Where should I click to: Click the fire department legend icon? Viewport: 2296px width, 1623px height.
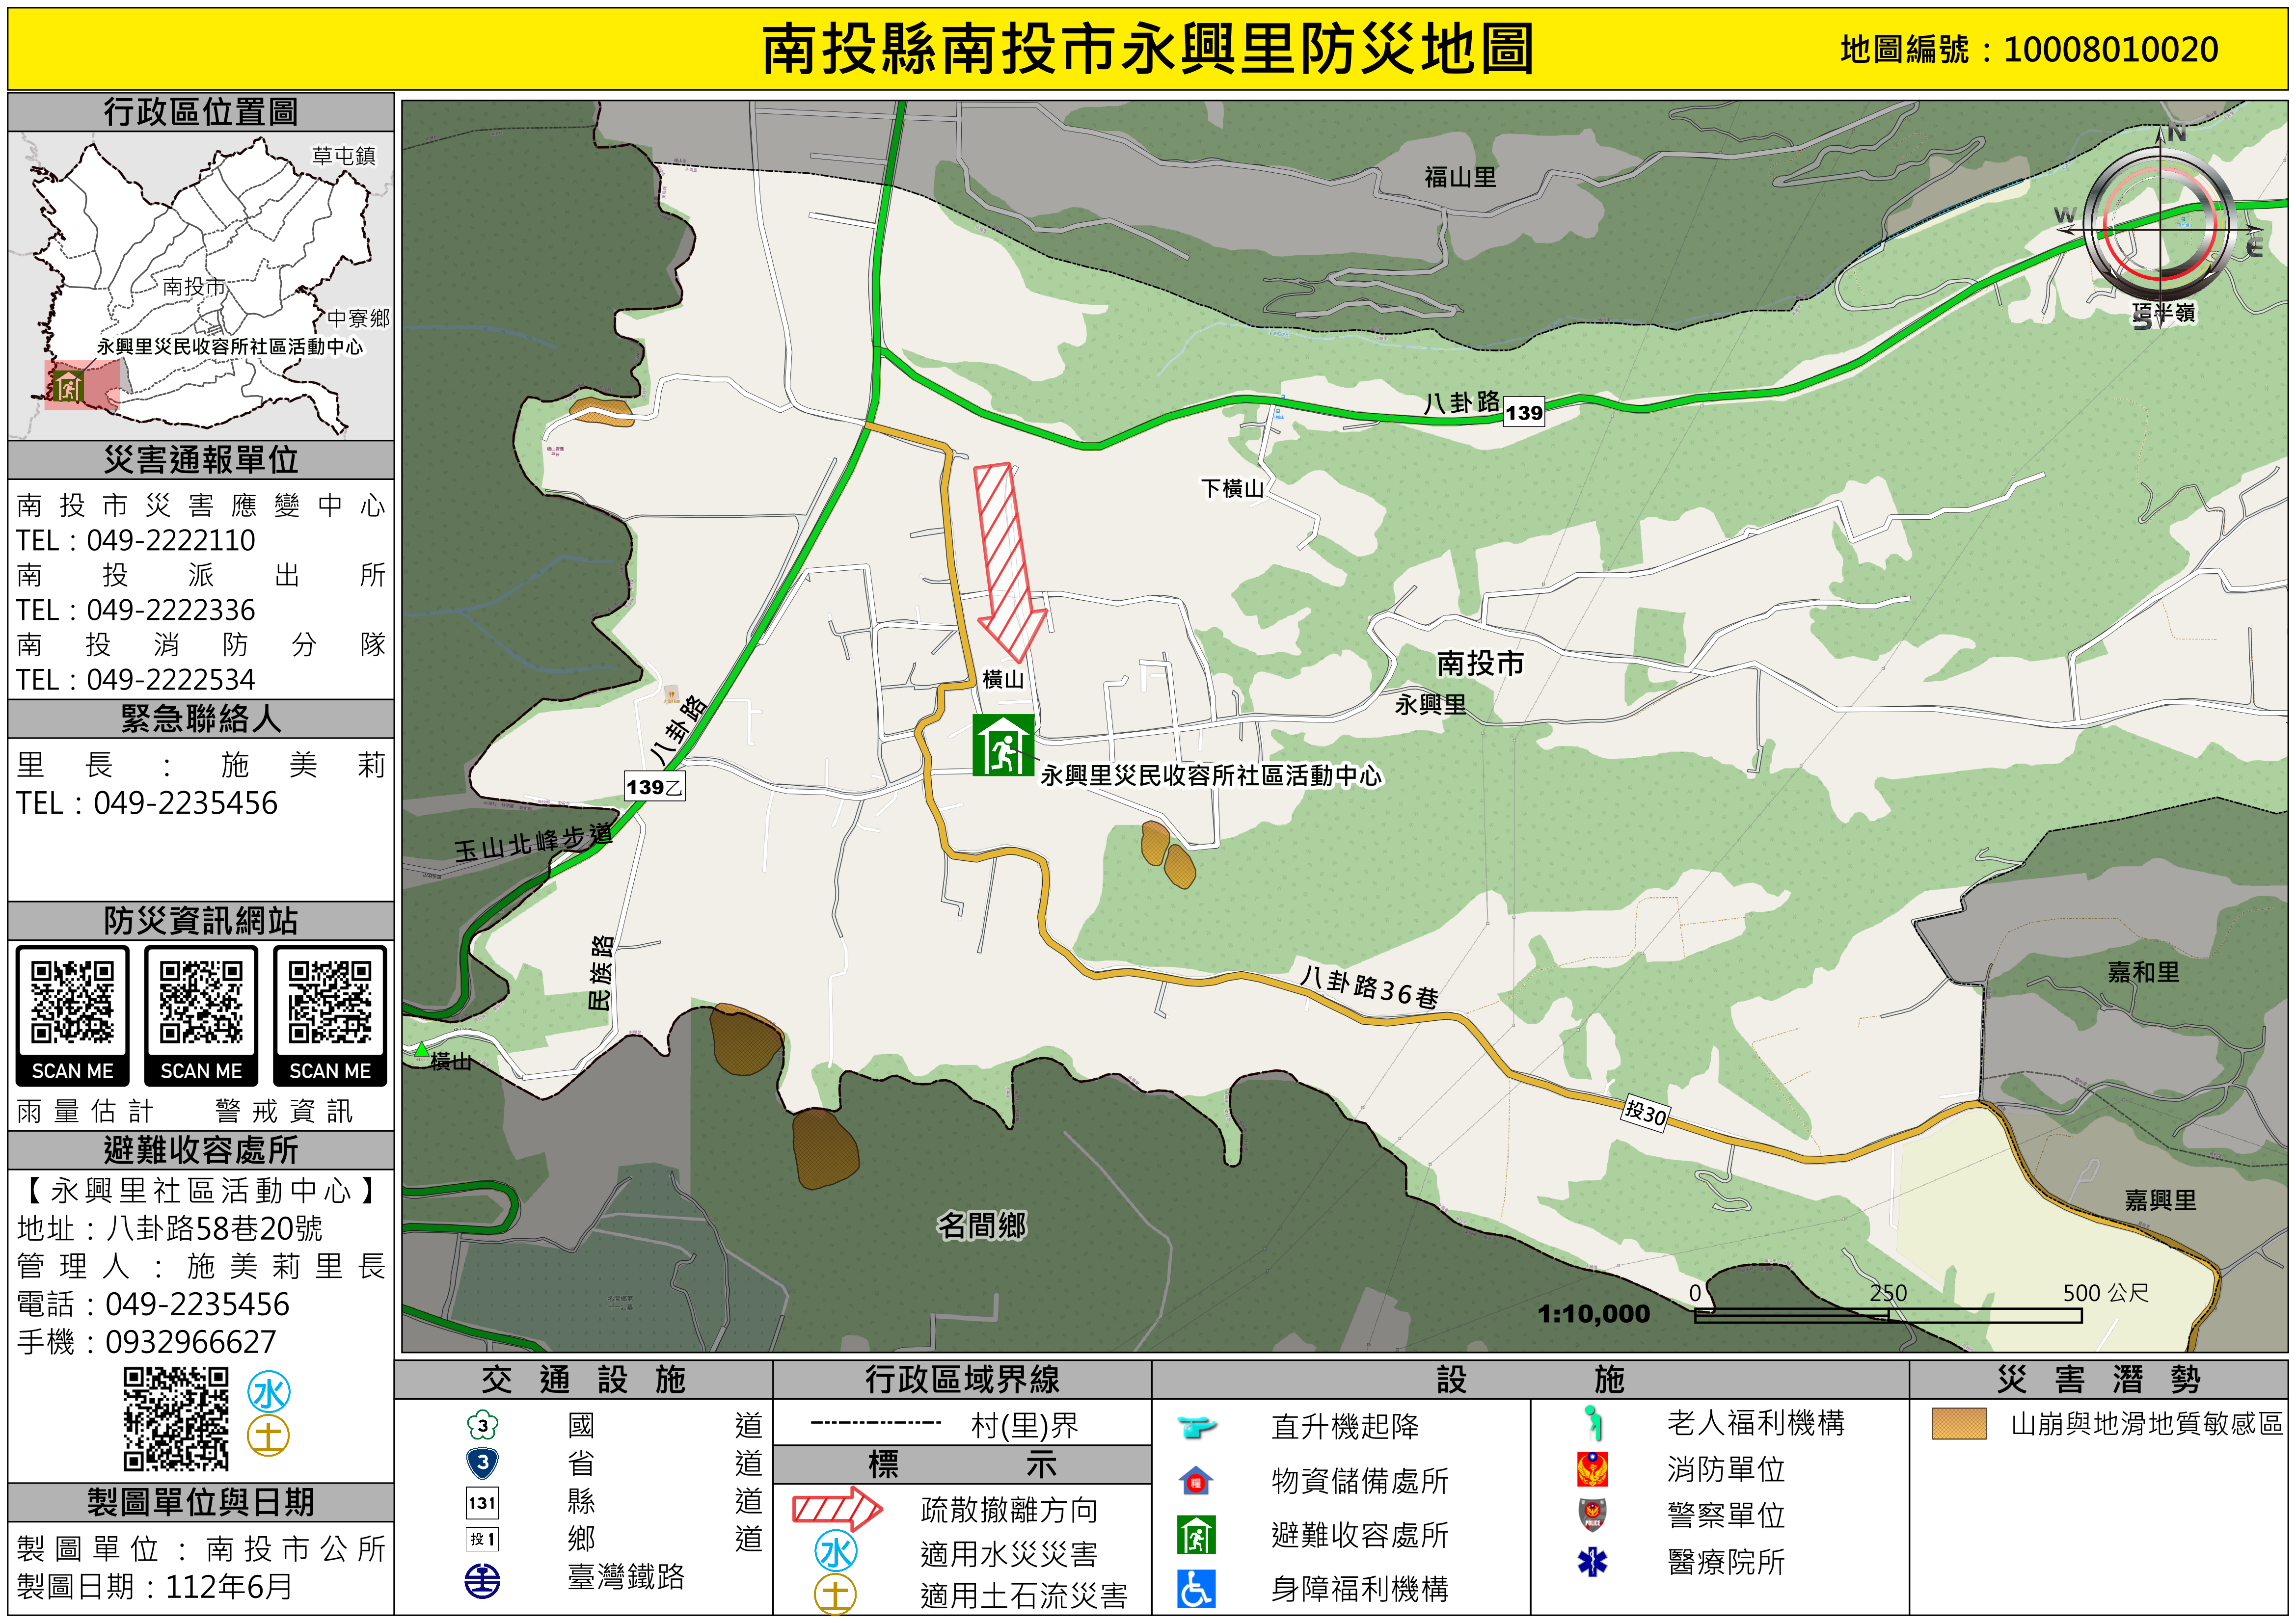(1592, 1469)
